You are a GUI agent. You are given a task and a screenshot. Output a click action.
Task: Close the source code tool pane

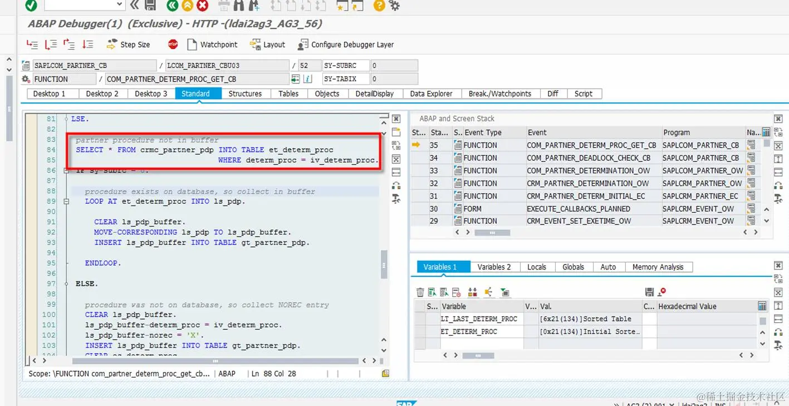(x=396, y=119)
